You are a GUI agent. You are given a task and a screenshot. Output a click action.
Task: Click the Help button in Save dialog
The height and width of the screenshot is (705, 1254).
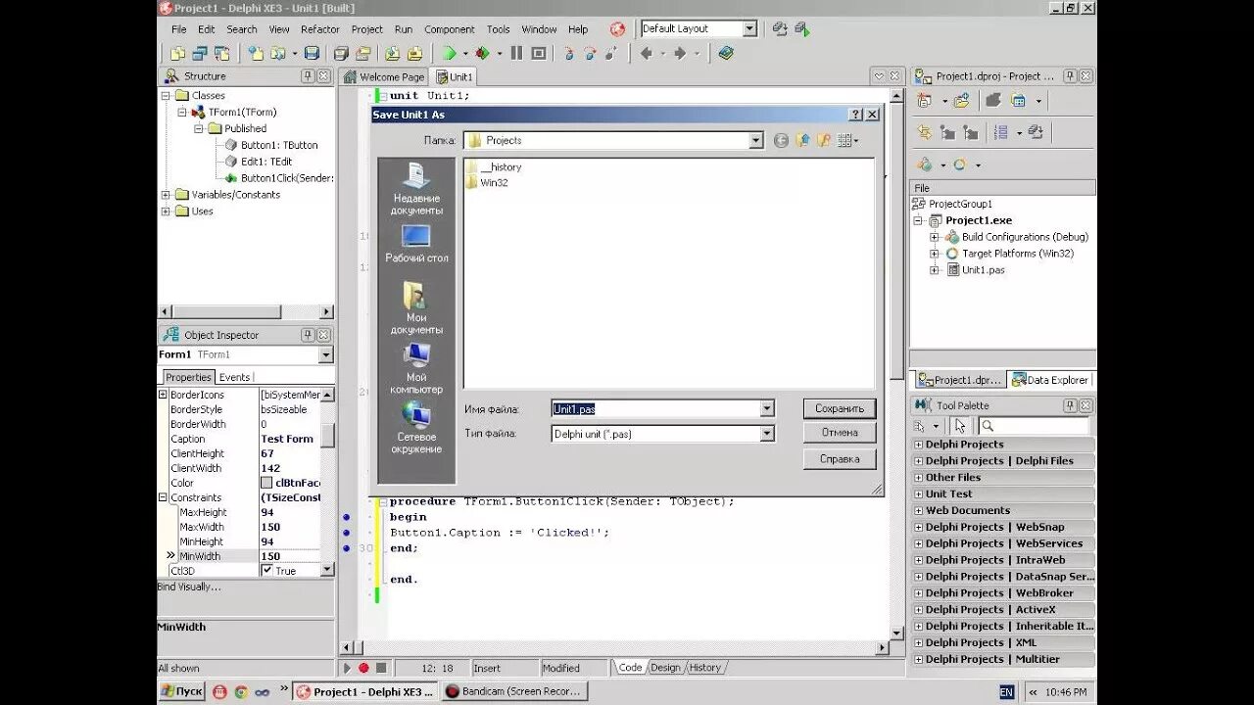point(840,458)
